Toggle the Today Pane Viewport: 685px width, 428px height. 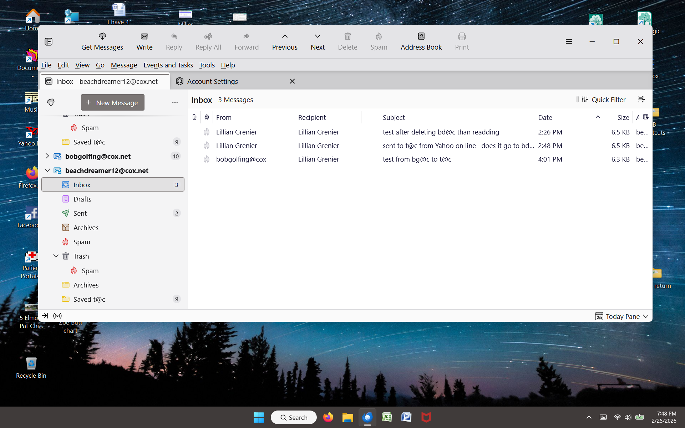coord(621,316)
